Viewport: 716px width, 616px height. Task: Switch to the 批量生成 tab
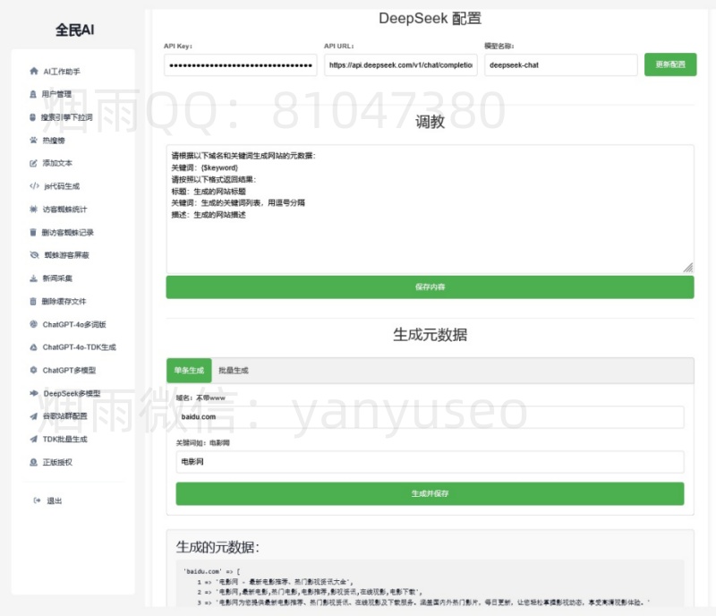pos(234,370)
